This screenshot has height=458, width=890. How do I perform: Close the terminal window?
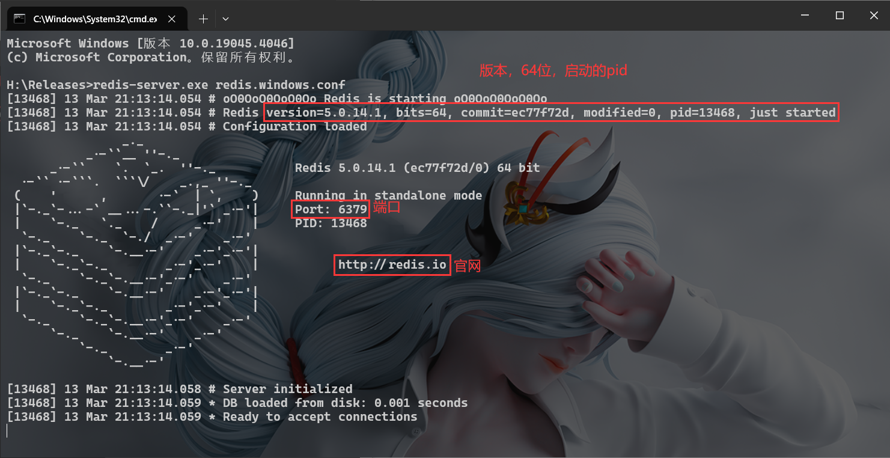click(x=873, y=16)
